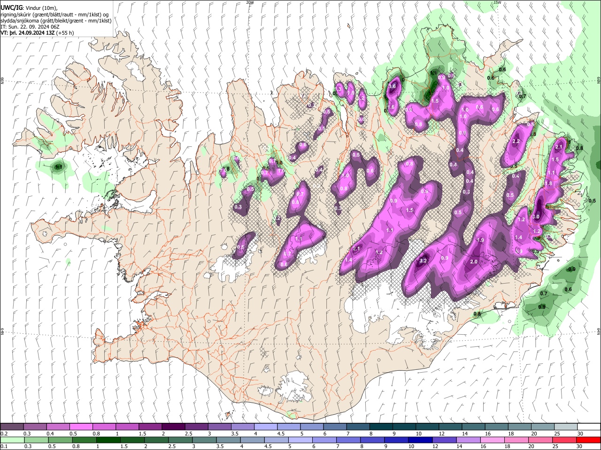Click the '4.5' label in the upper legend

pyautogui.click(x=281, y=434)
